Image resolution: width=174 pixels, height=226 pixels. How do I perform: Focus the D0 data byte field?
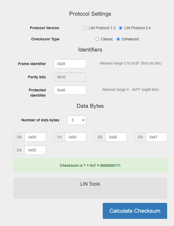(x=35, y=137)
